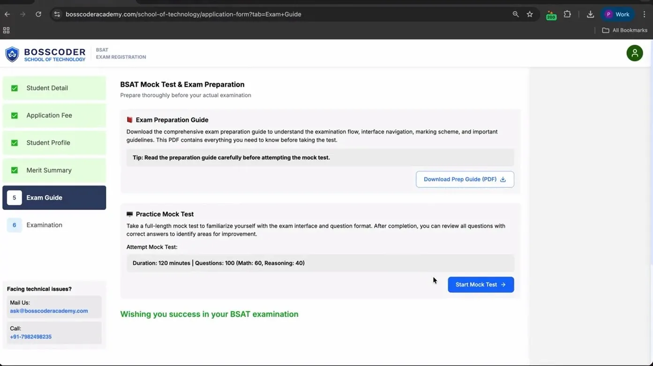Open the browser three-dot menu

coord(645,14)
